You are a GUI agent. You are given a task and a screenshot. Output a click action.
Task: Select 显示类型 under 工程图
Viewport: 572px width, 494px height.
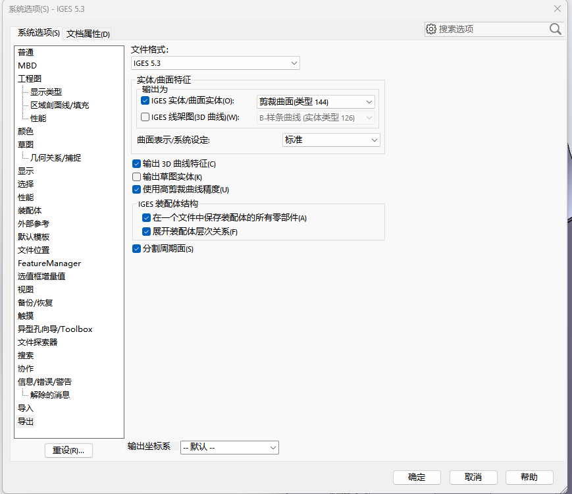(46, 92)
